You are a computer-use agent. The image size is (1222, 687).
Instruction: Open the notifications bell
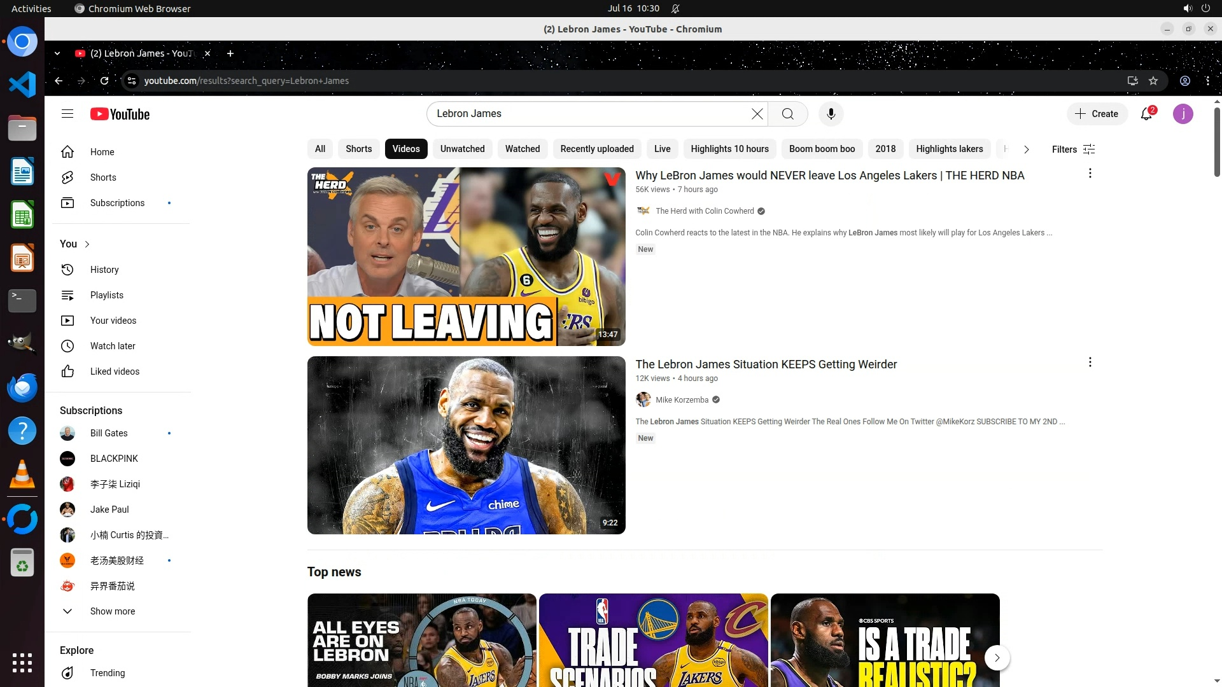[1146, 114]
